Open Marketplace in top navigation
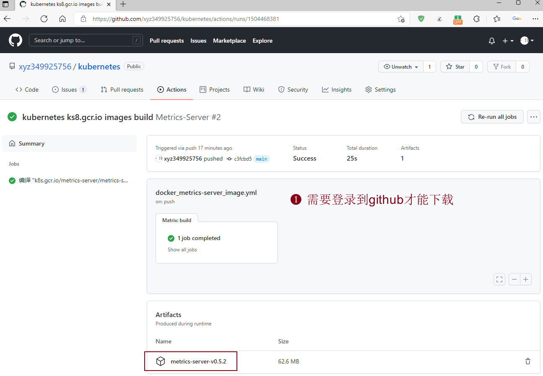The image size is (543, 376). (229, 41)
